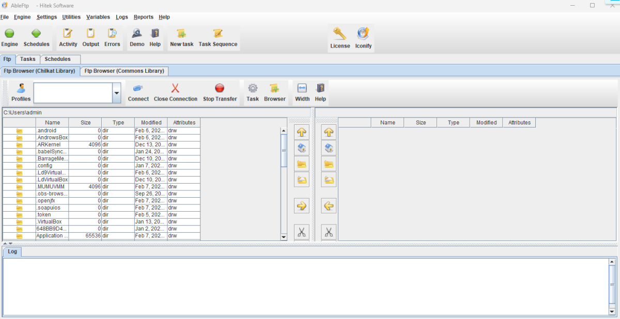Open the Utilities menu
The height and width of the screenshot is (319, 620).
[71, 17]
